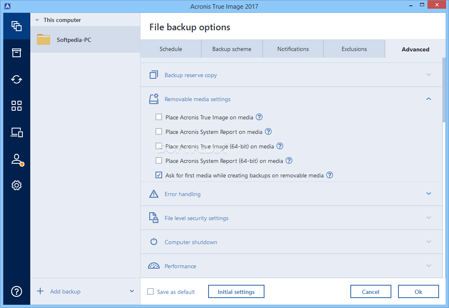Click the Computer shutdown power icon
This screenshot has width=449, height=308.
(x=154, y=242)
